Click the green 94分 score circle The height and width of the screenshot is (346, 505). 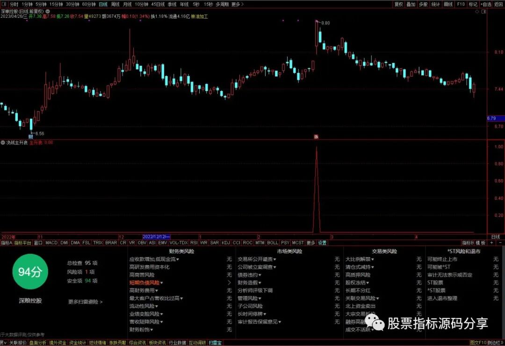[x=30, y=272]
